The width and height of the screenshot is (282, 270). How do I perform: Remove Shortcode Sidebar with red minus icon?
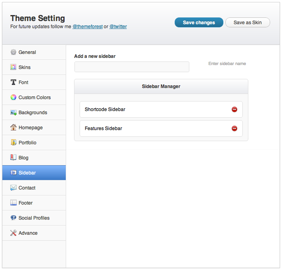point(234,109)
